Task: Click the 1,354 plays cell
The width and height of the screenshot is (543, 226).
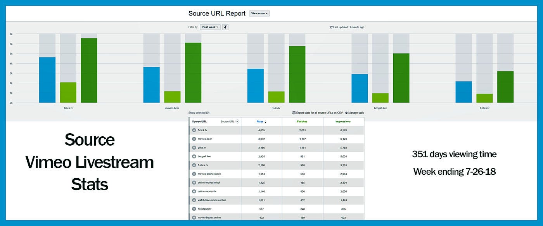Action: pos(261,174)
